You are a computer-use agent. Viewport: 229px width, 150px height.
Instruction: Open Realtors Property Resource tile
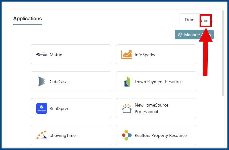(x=156, y=135)
